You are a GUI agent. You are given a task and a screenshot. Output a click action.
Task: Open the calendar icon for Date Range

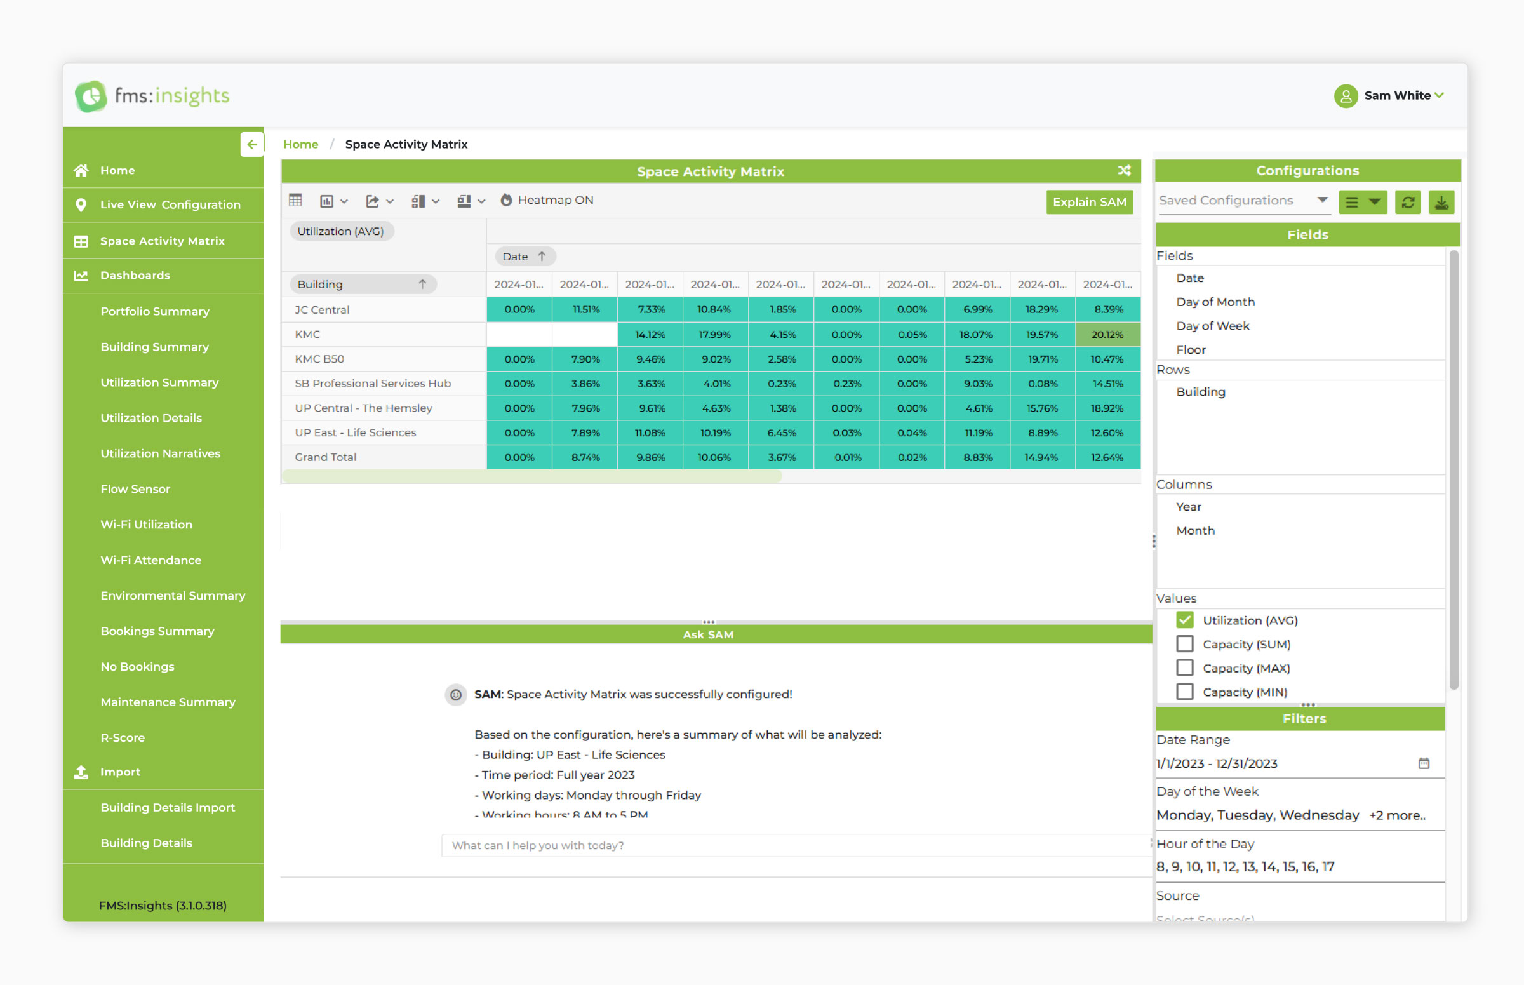(1424, 763)
